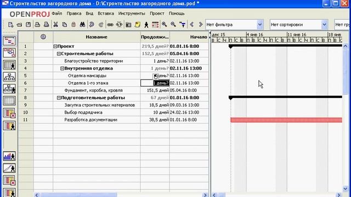Collapse 'Подготовительные работы' group
Screen dimensions: 351x197
59,98
